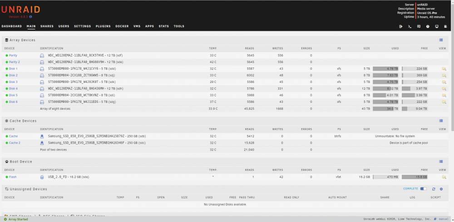This screenshot has width=454, height=222.
Task: Toggle Boot Device list view icon
Action: point(441,161)
